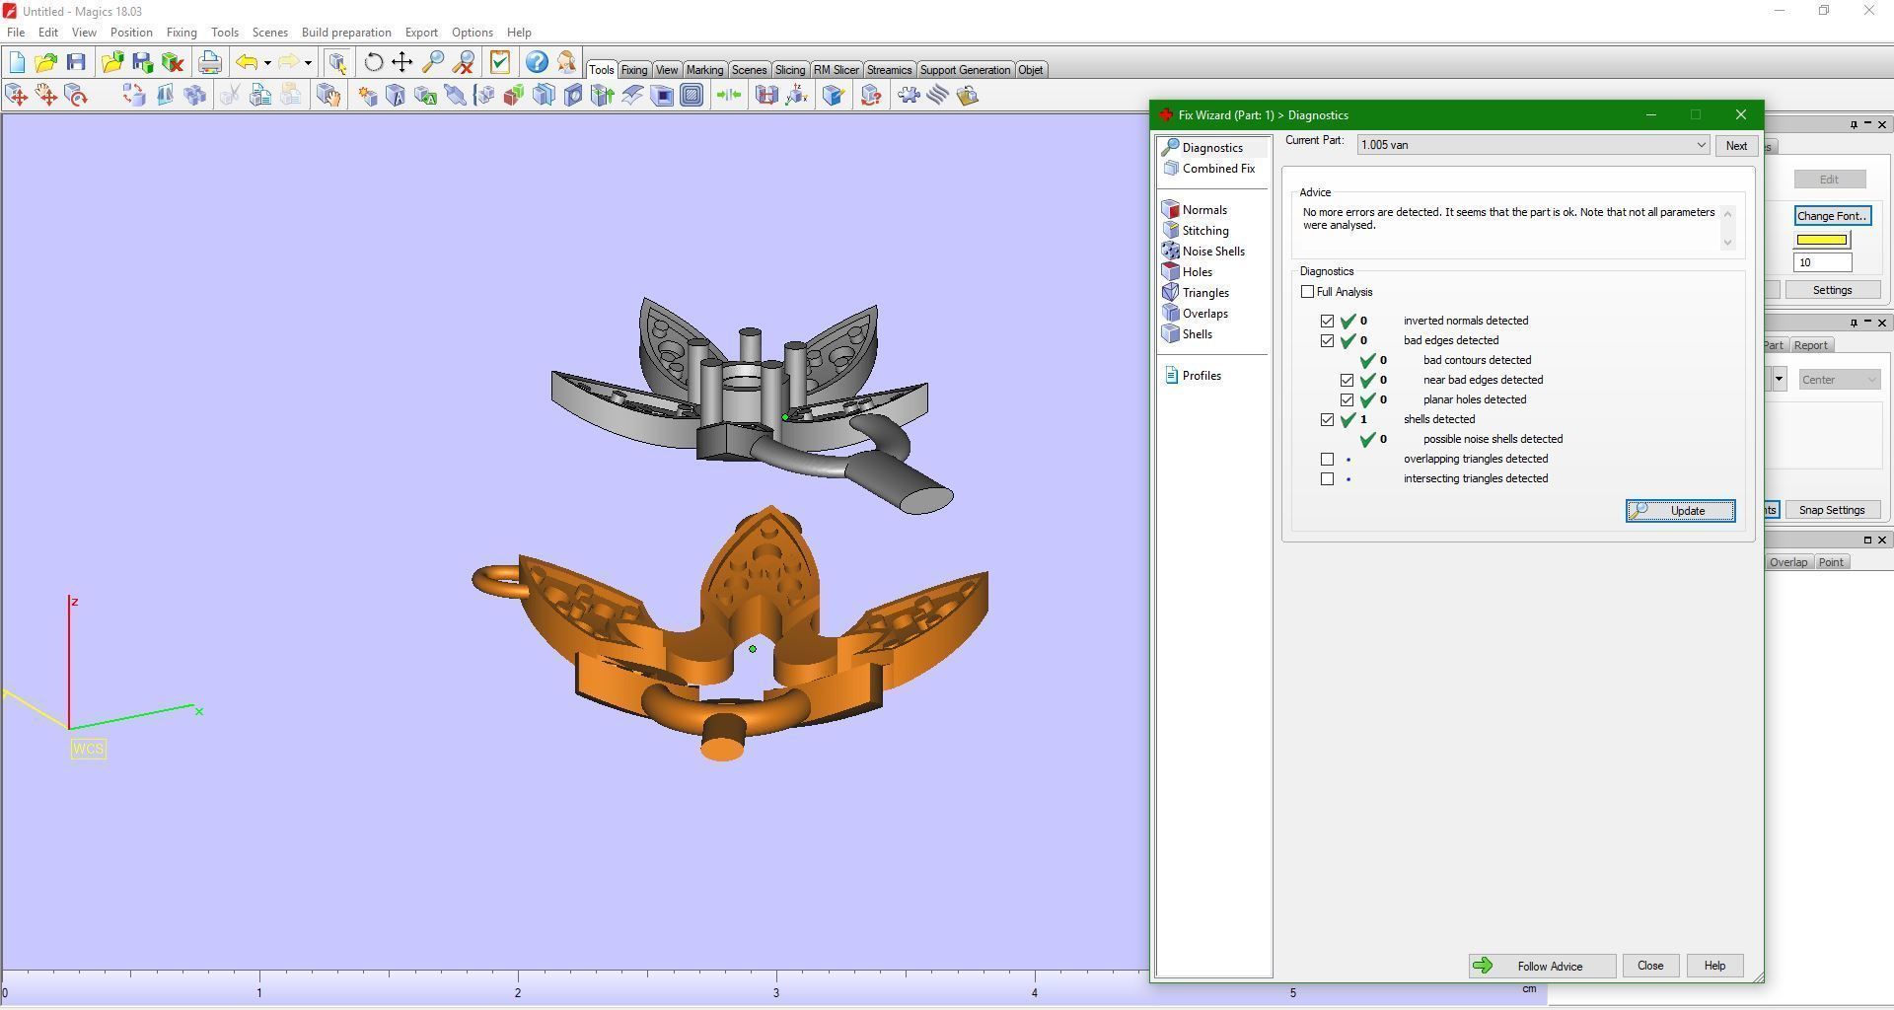Open the Build preparation menu

point(346,33)
